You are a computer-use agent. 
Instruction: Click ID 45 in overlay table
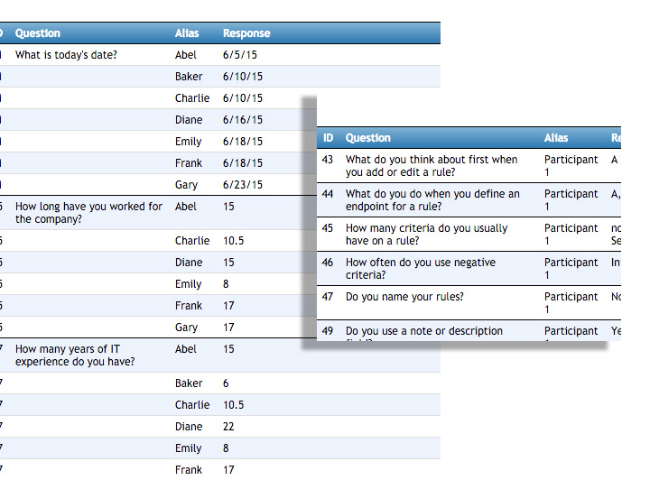point(328,228)
